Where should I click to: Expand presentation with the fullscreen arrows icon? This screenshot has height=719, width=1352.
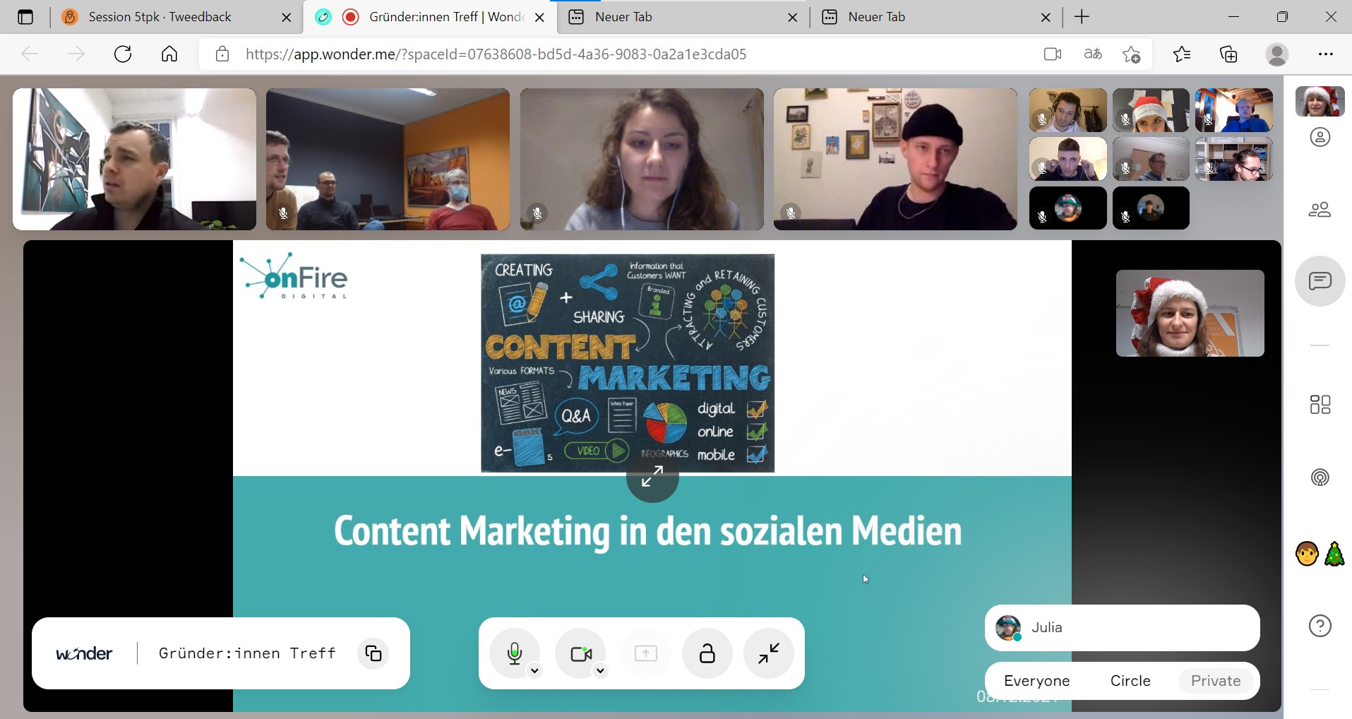coord(652,477)
